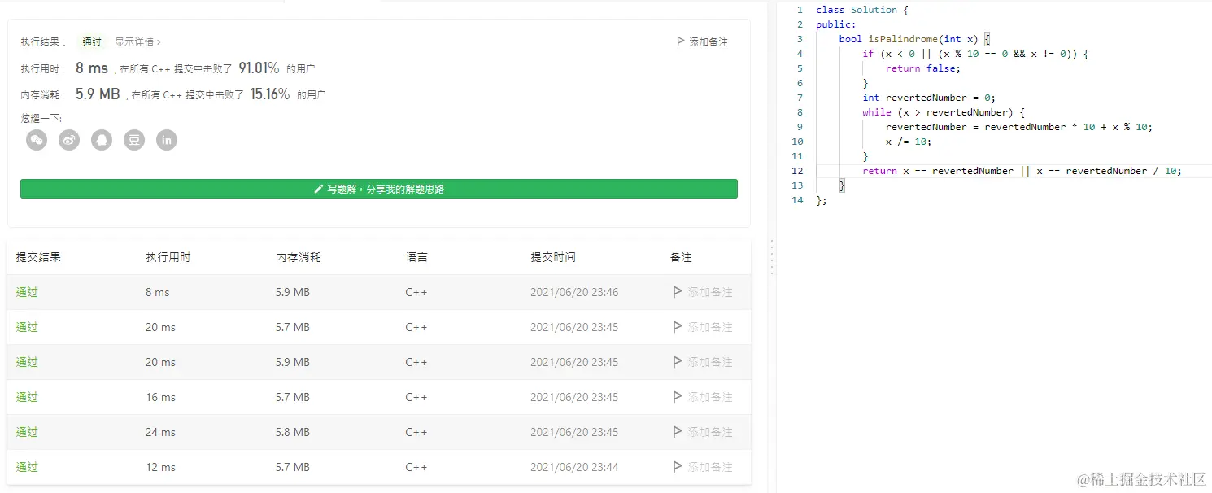Expand 显示详情 to show result details
Viewport: 1212px width, 493px height.
click(137, 41)
